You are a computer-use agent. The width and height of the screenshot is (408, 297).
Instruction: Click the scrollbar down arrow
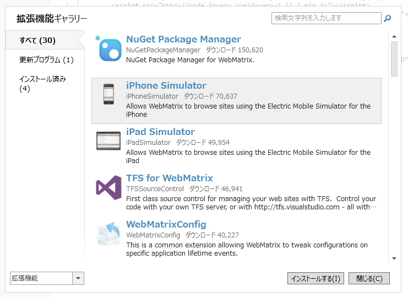394,258
